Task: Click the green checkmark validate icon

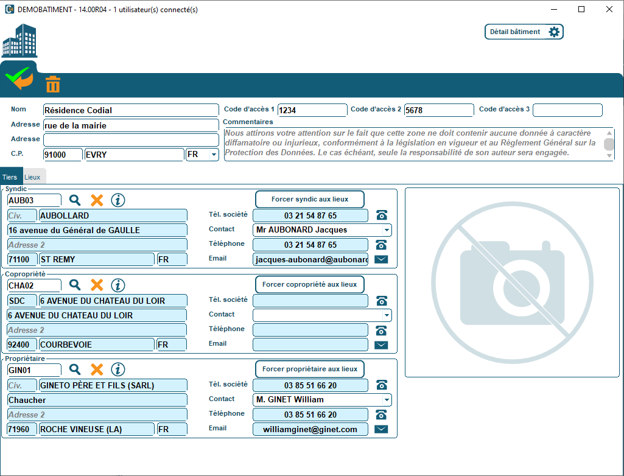Action: click(x=19, y=79)
